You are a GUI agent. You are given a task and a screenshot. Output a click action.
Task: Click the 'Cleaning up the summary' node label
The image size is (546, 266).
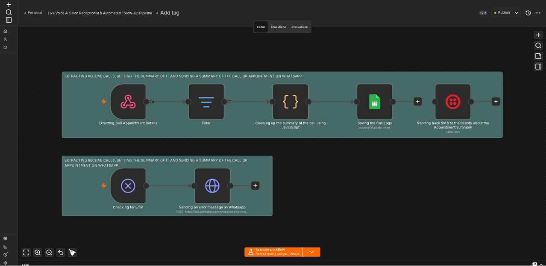(291, 125)
